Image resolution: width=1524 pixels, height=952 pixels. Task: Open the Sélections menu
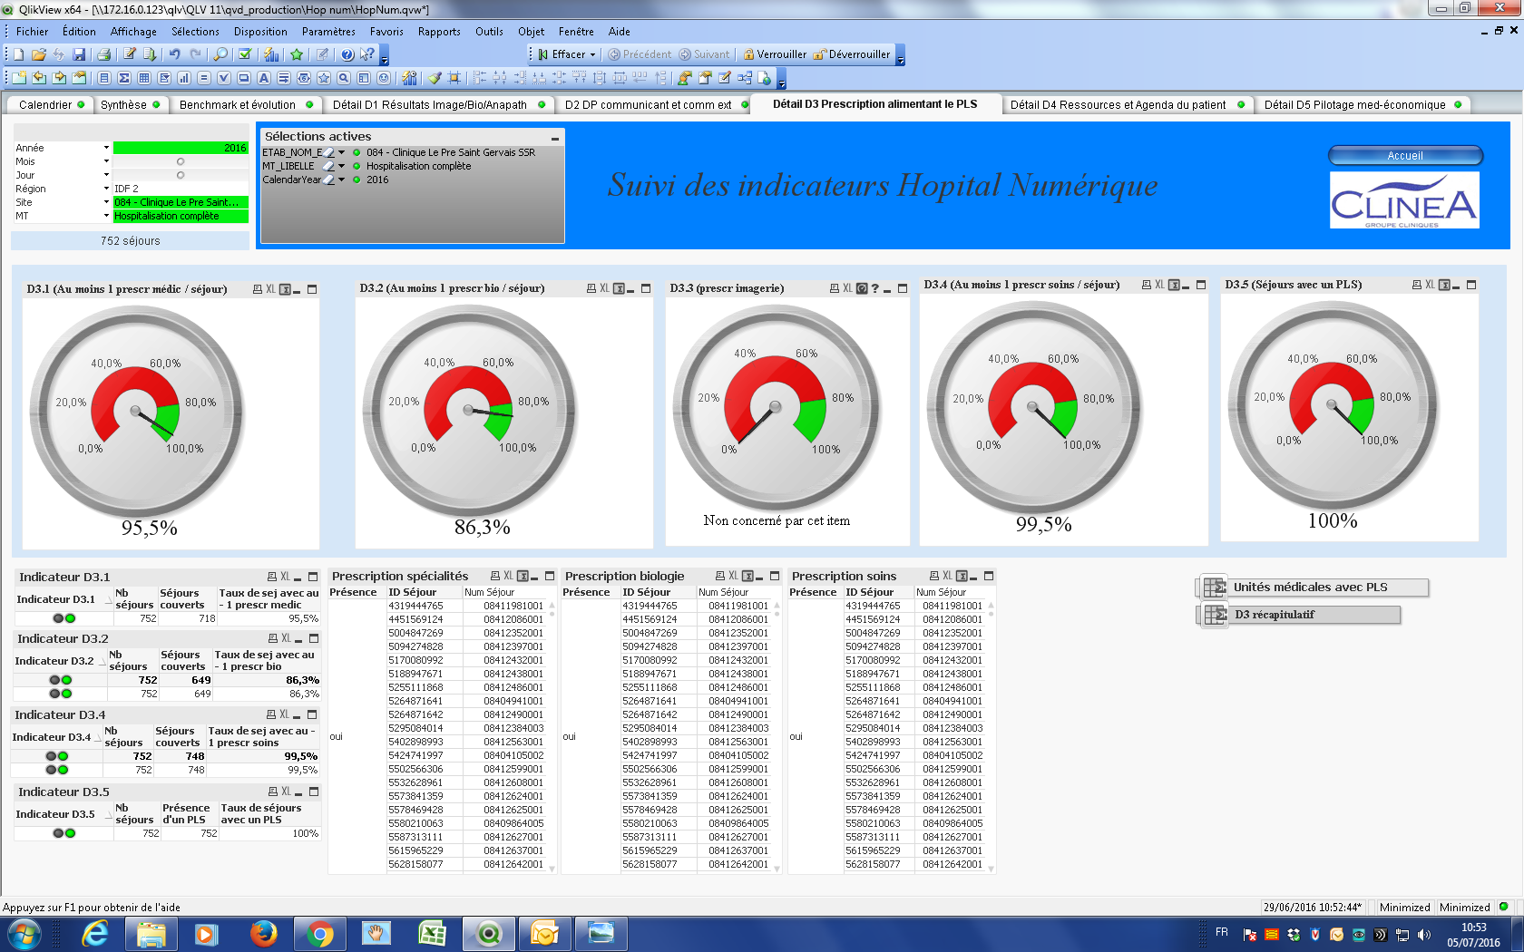click(195, 32)
